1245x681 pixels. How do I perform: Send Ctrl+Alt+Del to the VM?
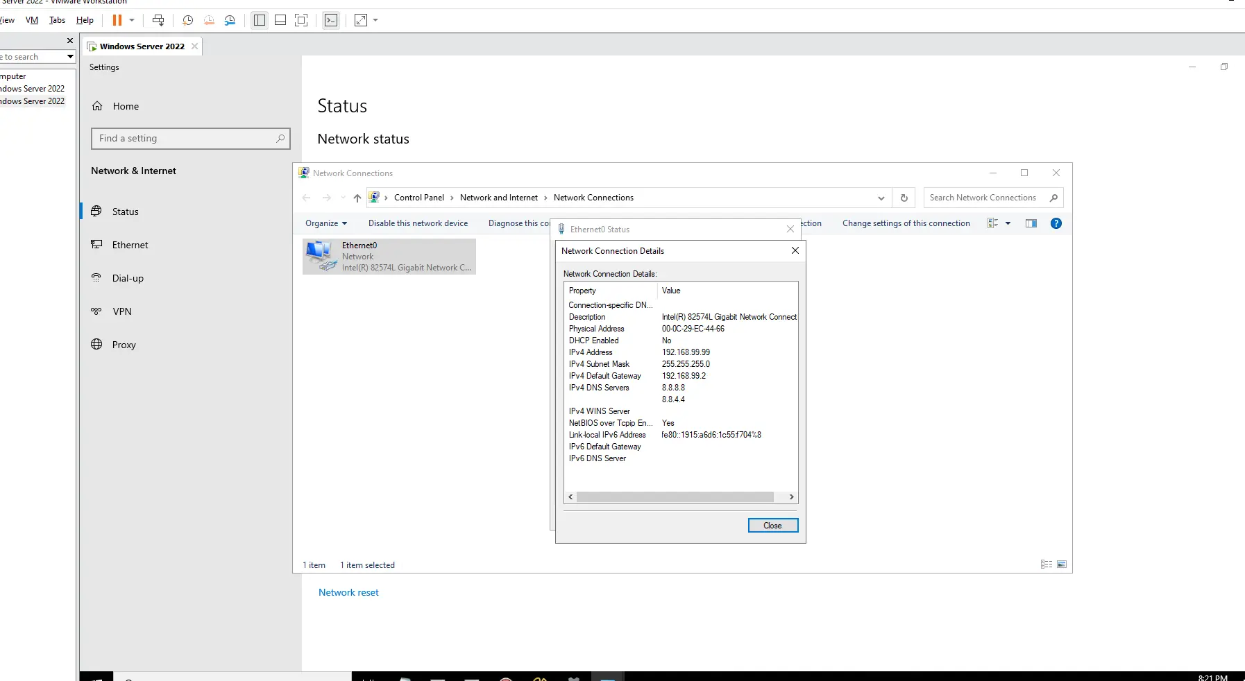click(x=158, y=20)
